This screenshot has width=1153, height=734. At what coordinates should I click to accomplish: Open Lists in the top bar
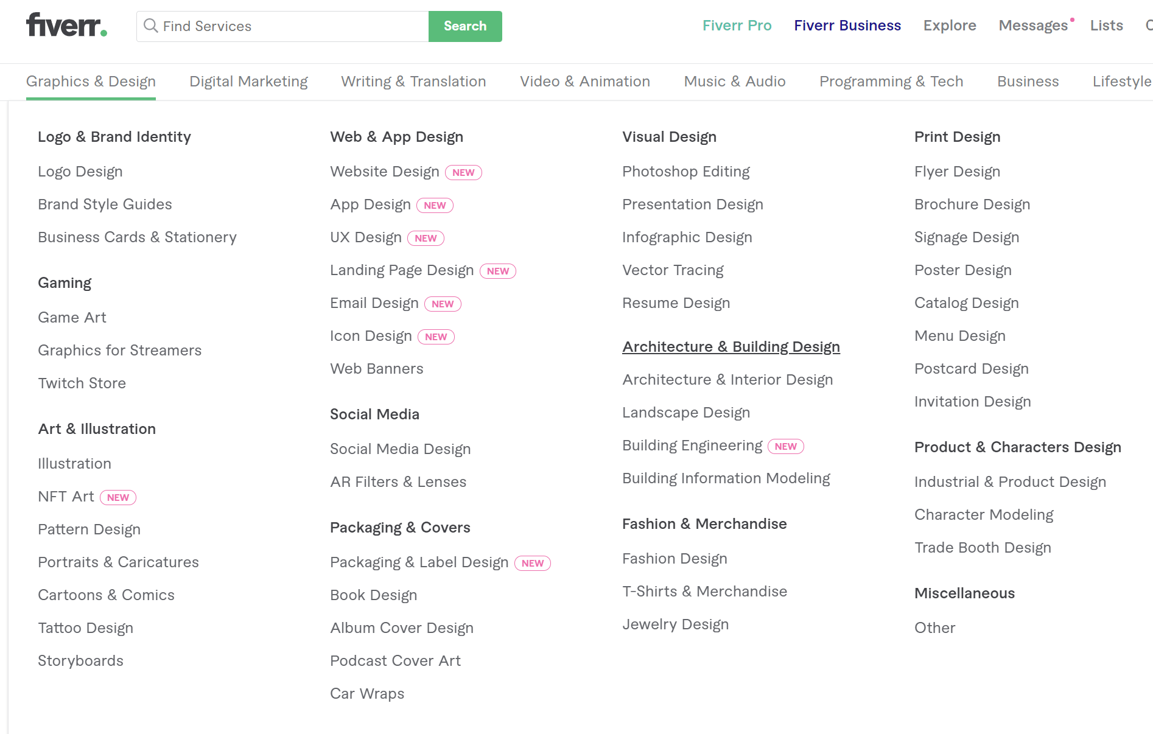point(1107,26)
